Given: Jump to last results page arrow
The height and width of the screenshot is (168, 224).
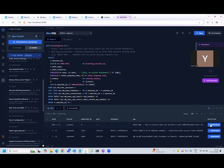Looking at the screenshot, I should coord(222,114).
